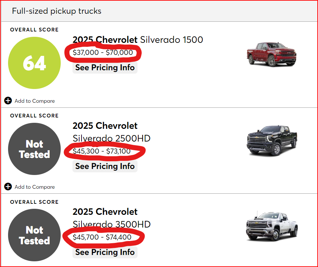The image size is (318, 267).
Task: Open See Pricing Info for Silverado 3500HD
Action: (105, 252)
